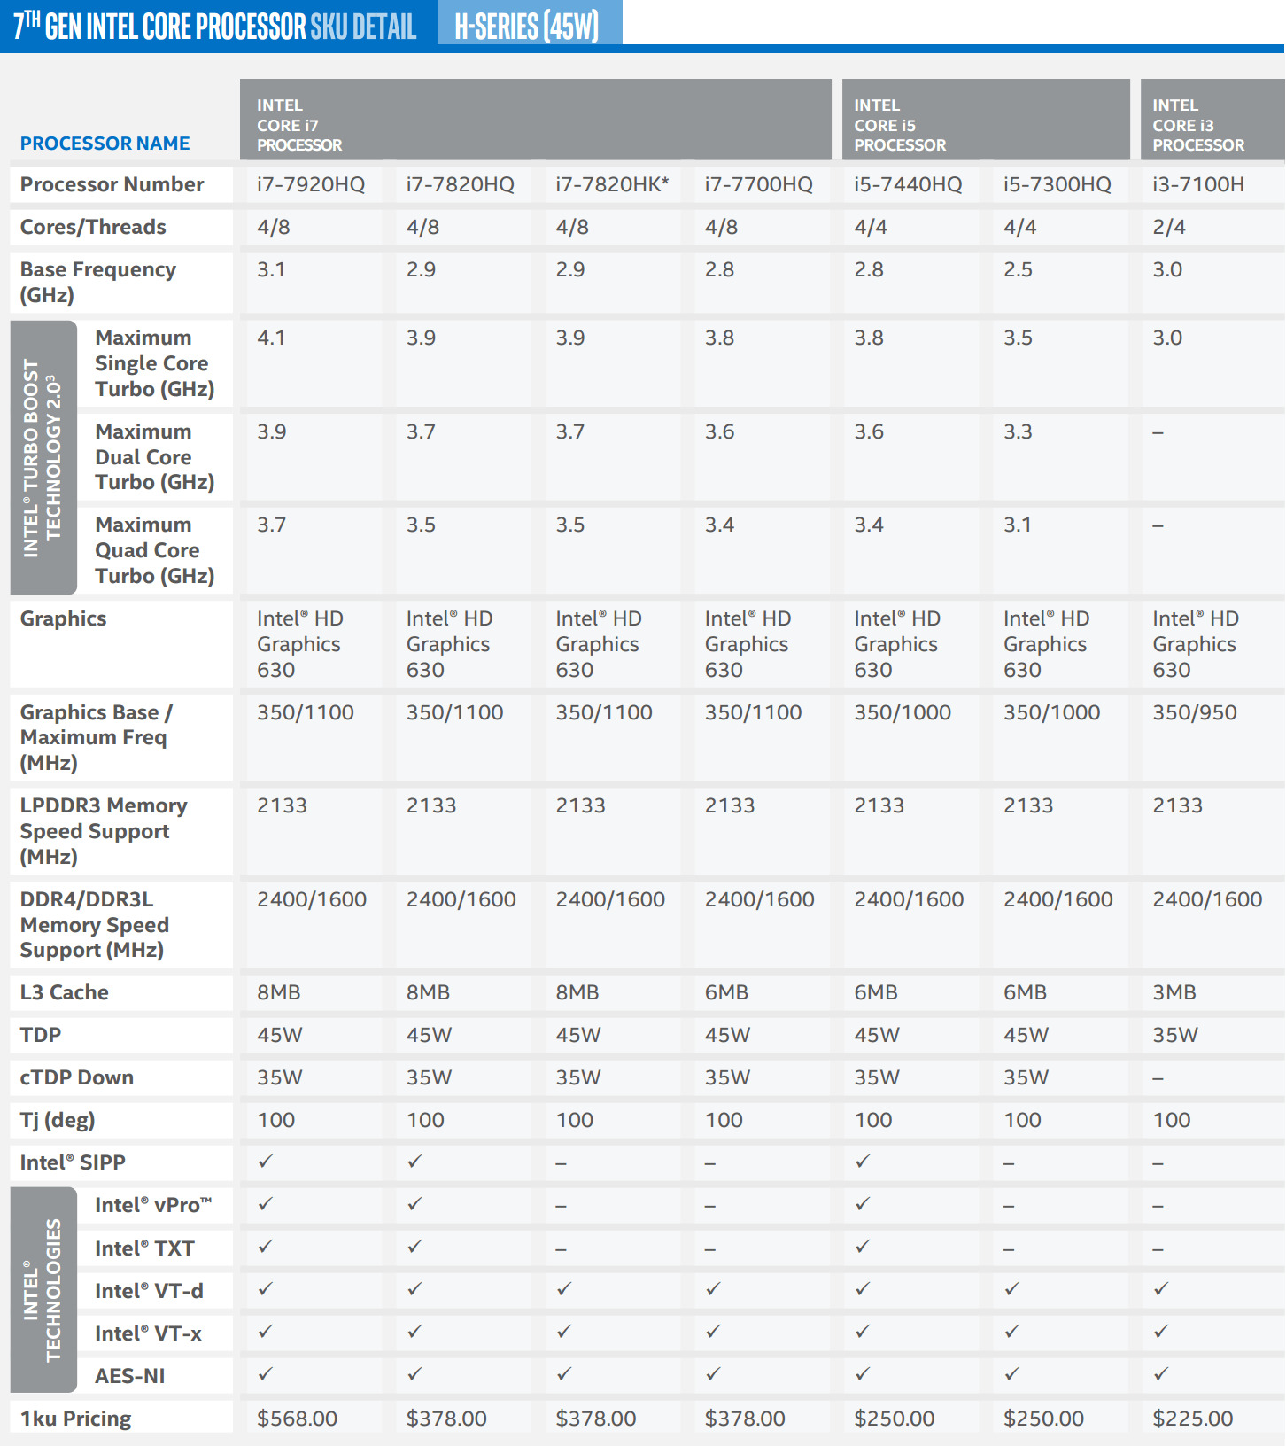The height and width of the screenshot is (1446, 1286).
Task: Click the 350/950 graphics frequency value
Action: (1194, 712)
